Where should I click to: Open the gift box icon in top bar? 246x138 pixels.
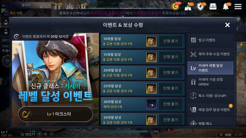pyautogui.click(x=58, y=6)
